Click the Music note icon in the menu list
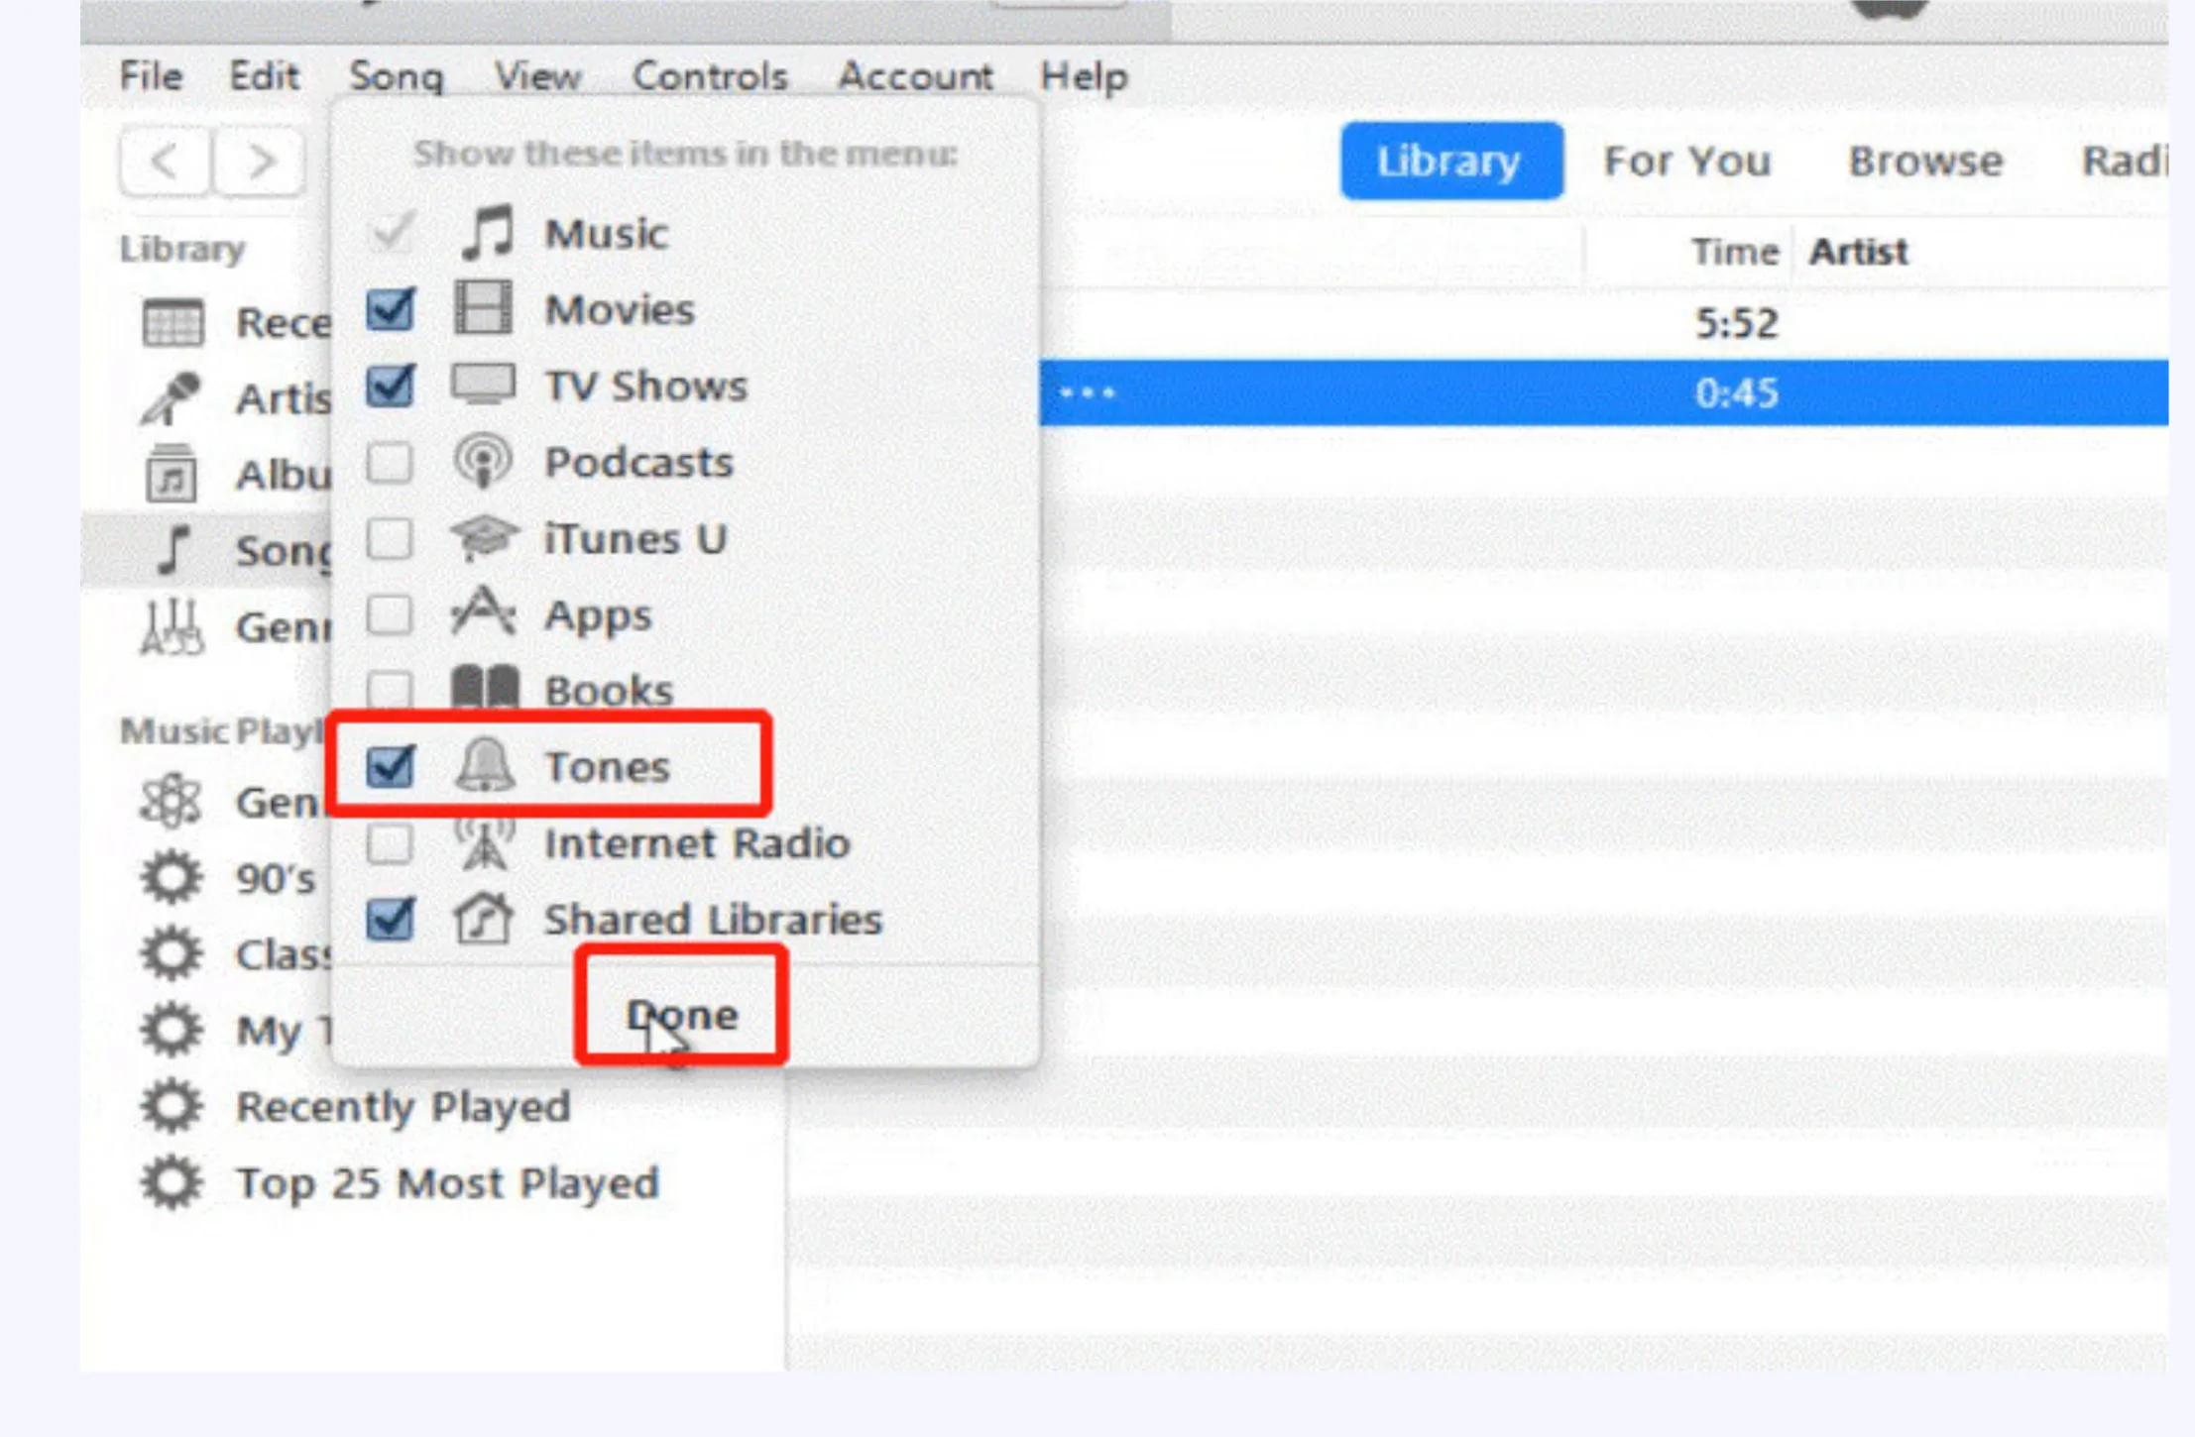Image resolution: width=2195 pixels, height=1437 pixels. 487,233
